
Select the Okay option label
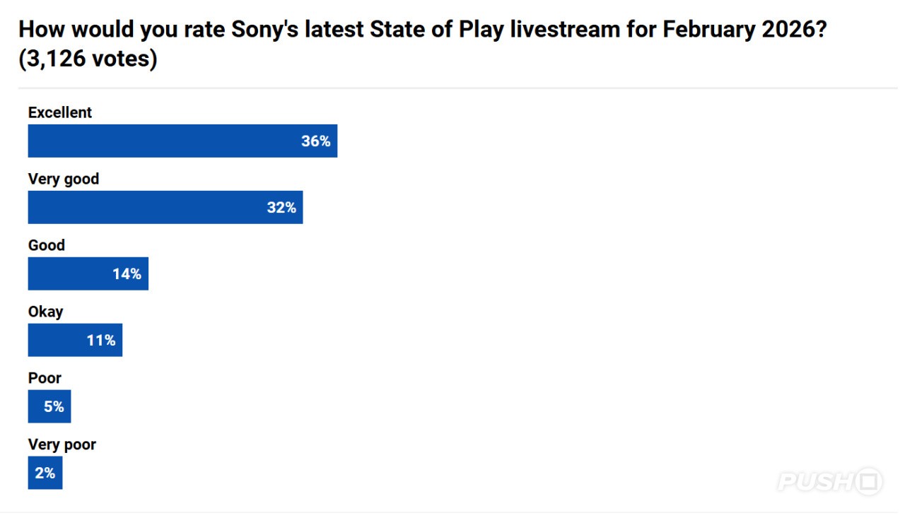pyautogui.click(x=45, y=312)
